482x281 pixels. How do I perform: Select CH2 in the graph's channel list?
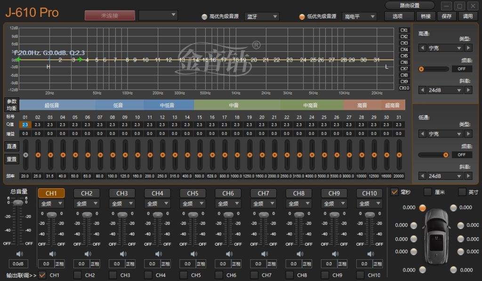pyautogui.click(x=404, y=37)
